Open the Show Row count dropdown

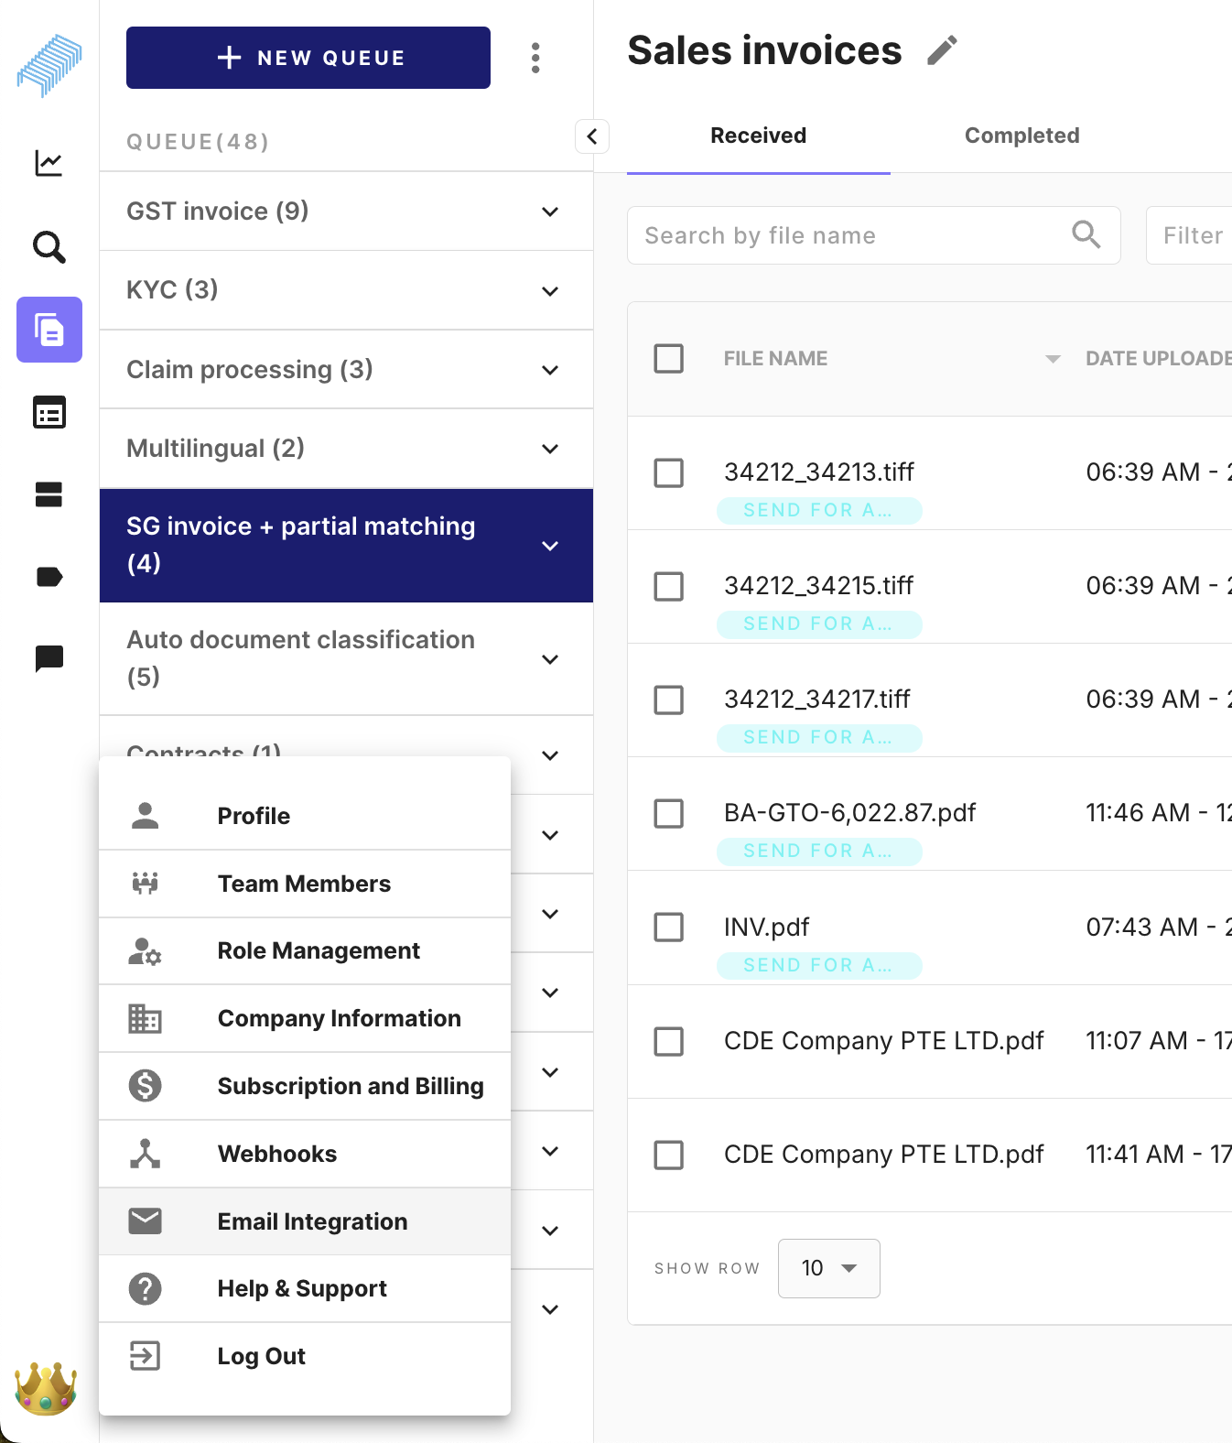tap(829, 1268)
